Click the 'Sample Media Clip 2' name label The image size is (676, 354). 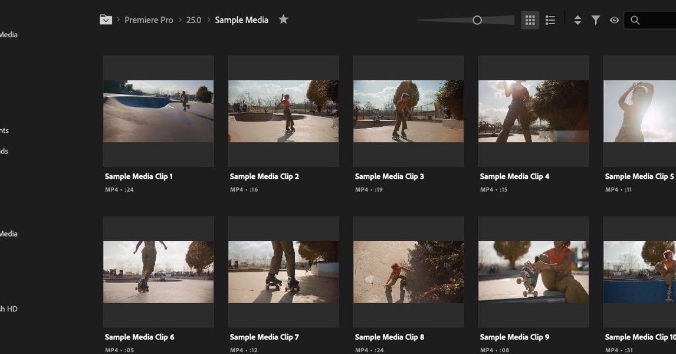click(x=264, y=176)
